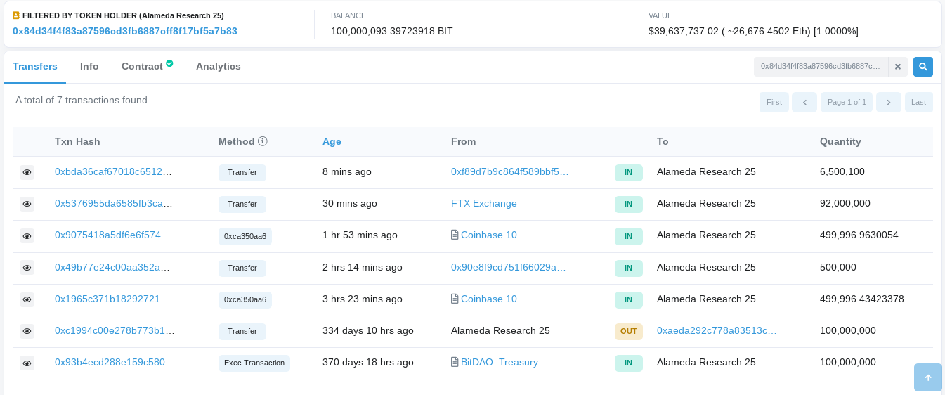Click the Page 1 of 1 indicator
Viewport: 945px width, 395px height.
coord(847,102)
